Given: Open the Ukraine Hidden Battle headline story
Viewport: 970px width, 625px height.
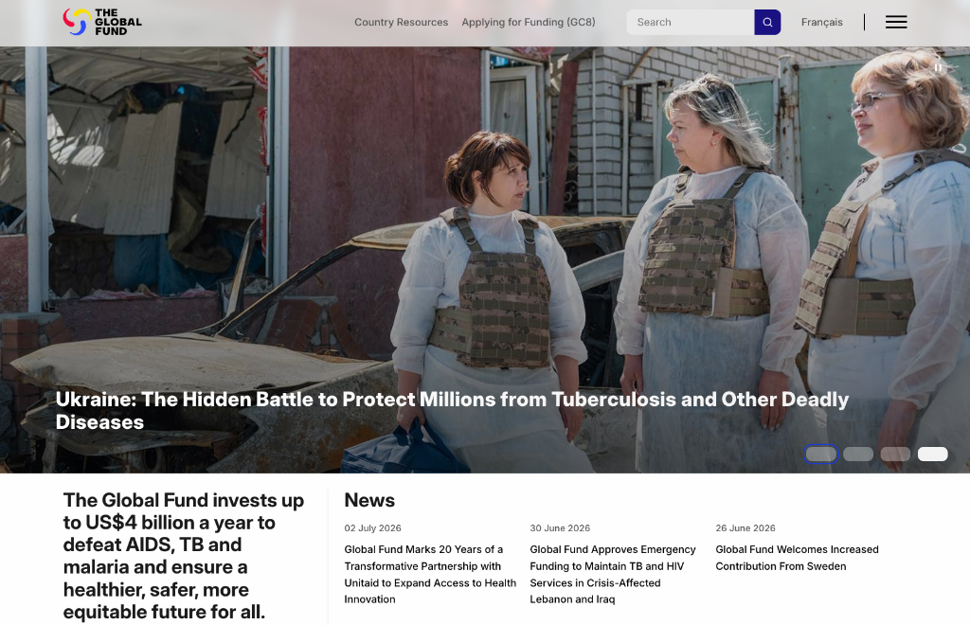Looking at the screenshot, I should pyautogui.click(x=452, y=410).
